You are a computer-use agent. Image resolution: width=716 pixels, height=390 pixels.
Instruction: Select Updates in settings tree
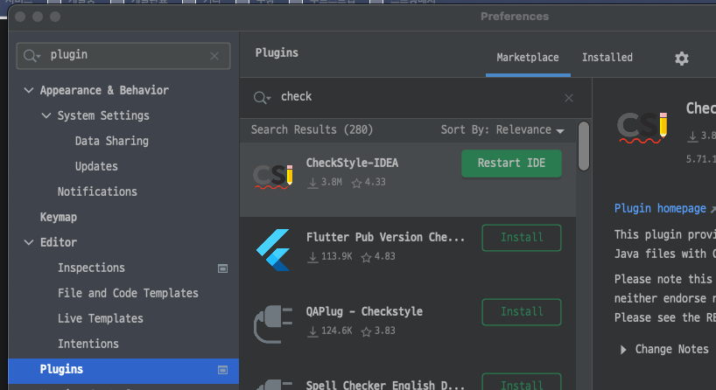[x=96, y=166]
